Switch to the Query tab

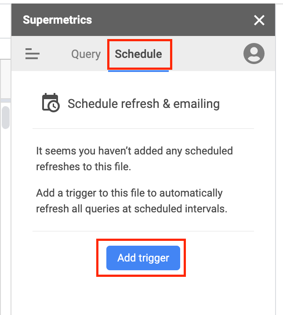click(86, 54)
